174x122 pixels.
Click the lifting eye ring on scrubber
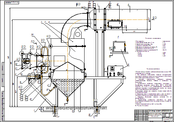click(x=78, y=34)
